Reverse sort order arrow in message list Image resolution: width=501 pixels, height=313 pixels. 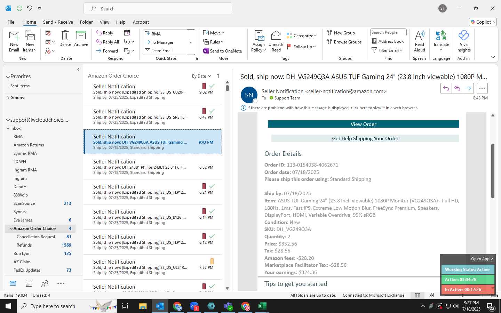pos(218,76)
